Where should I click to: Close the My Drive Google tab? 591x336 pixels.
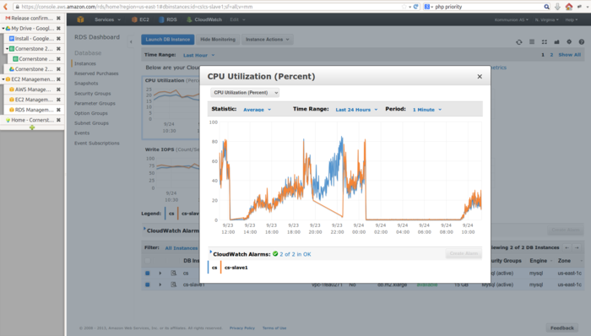58,28
